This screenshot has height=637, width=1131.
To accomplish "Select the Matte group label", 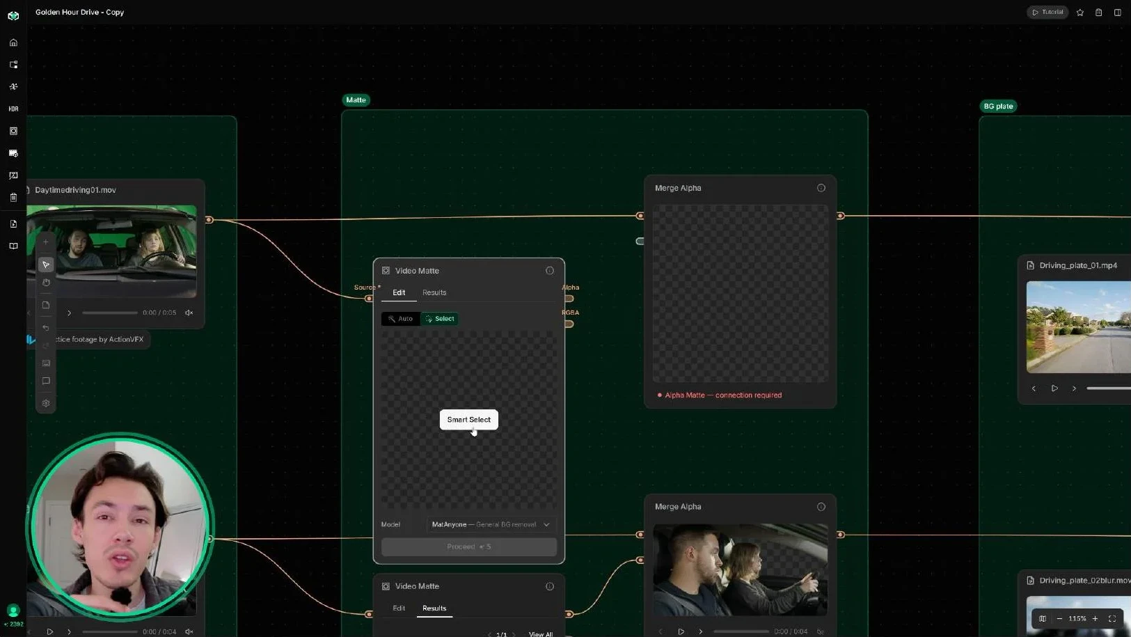I will [x=356, y=100].
